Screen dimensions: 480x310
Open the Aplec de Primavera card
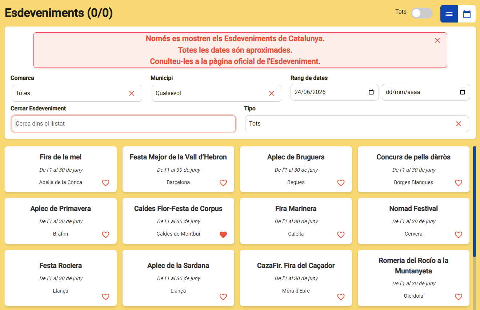tap(61, 221)
